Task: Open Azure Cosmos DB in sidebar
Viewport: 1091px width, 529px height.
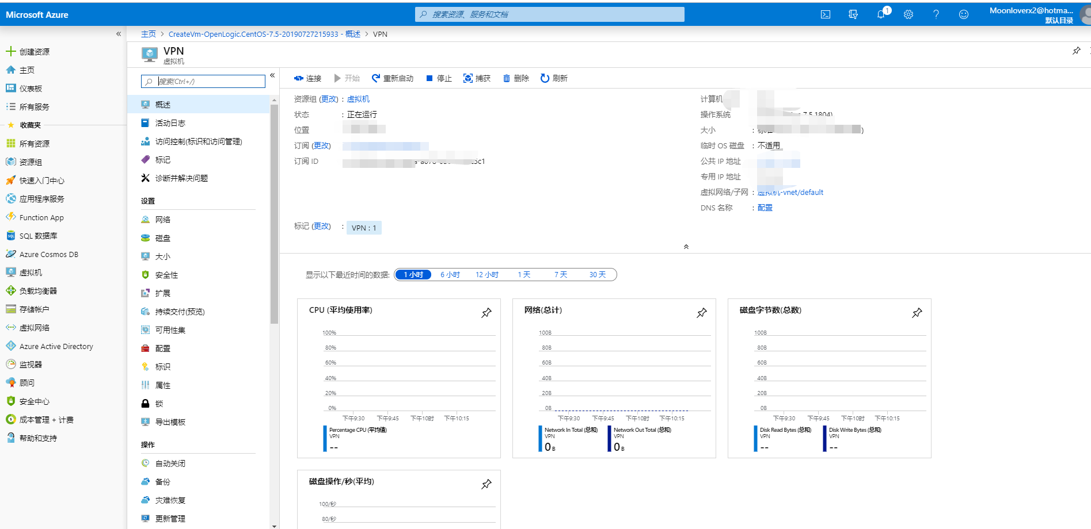Action: coord(42,254)
